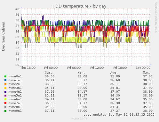Click the nvme3n1 yellow legend swatch

(5, 88)
